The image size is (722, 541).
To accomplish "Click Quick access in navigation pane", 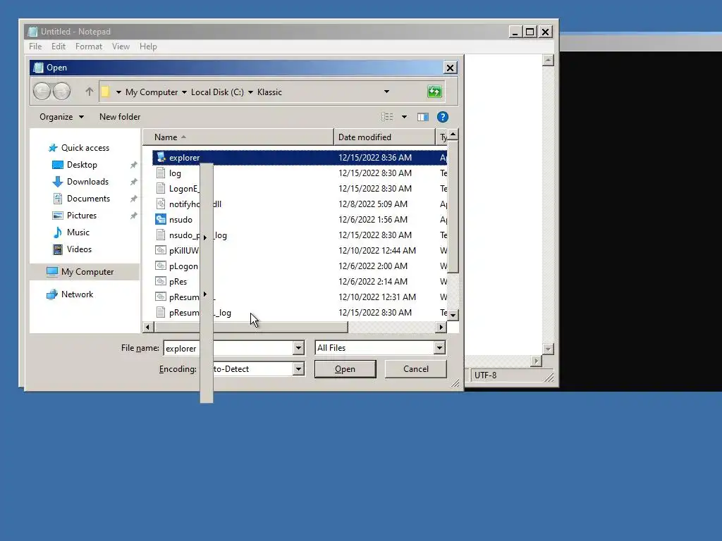I will click(x=85, y=148).
